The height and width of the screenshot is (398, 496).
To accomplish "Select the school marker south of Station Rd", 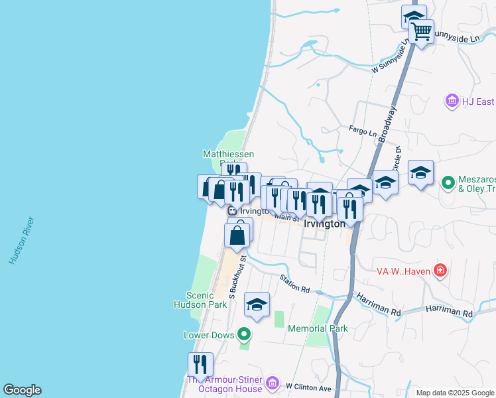I will [257, 306].
